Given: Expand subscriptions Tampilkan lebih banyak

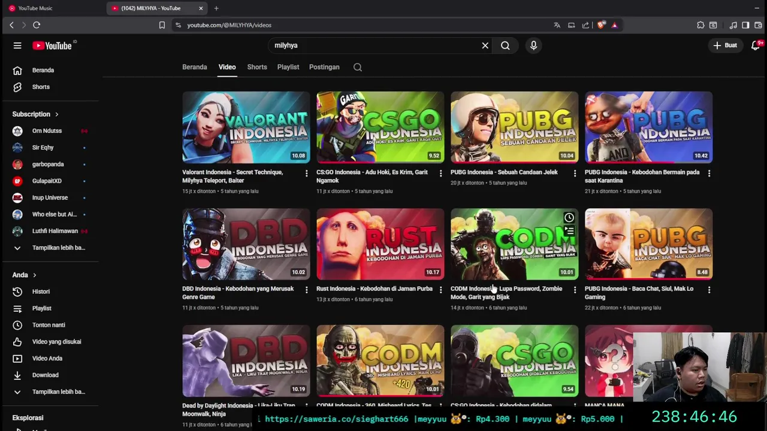Looking at the screenshot, I should [50, 248].
